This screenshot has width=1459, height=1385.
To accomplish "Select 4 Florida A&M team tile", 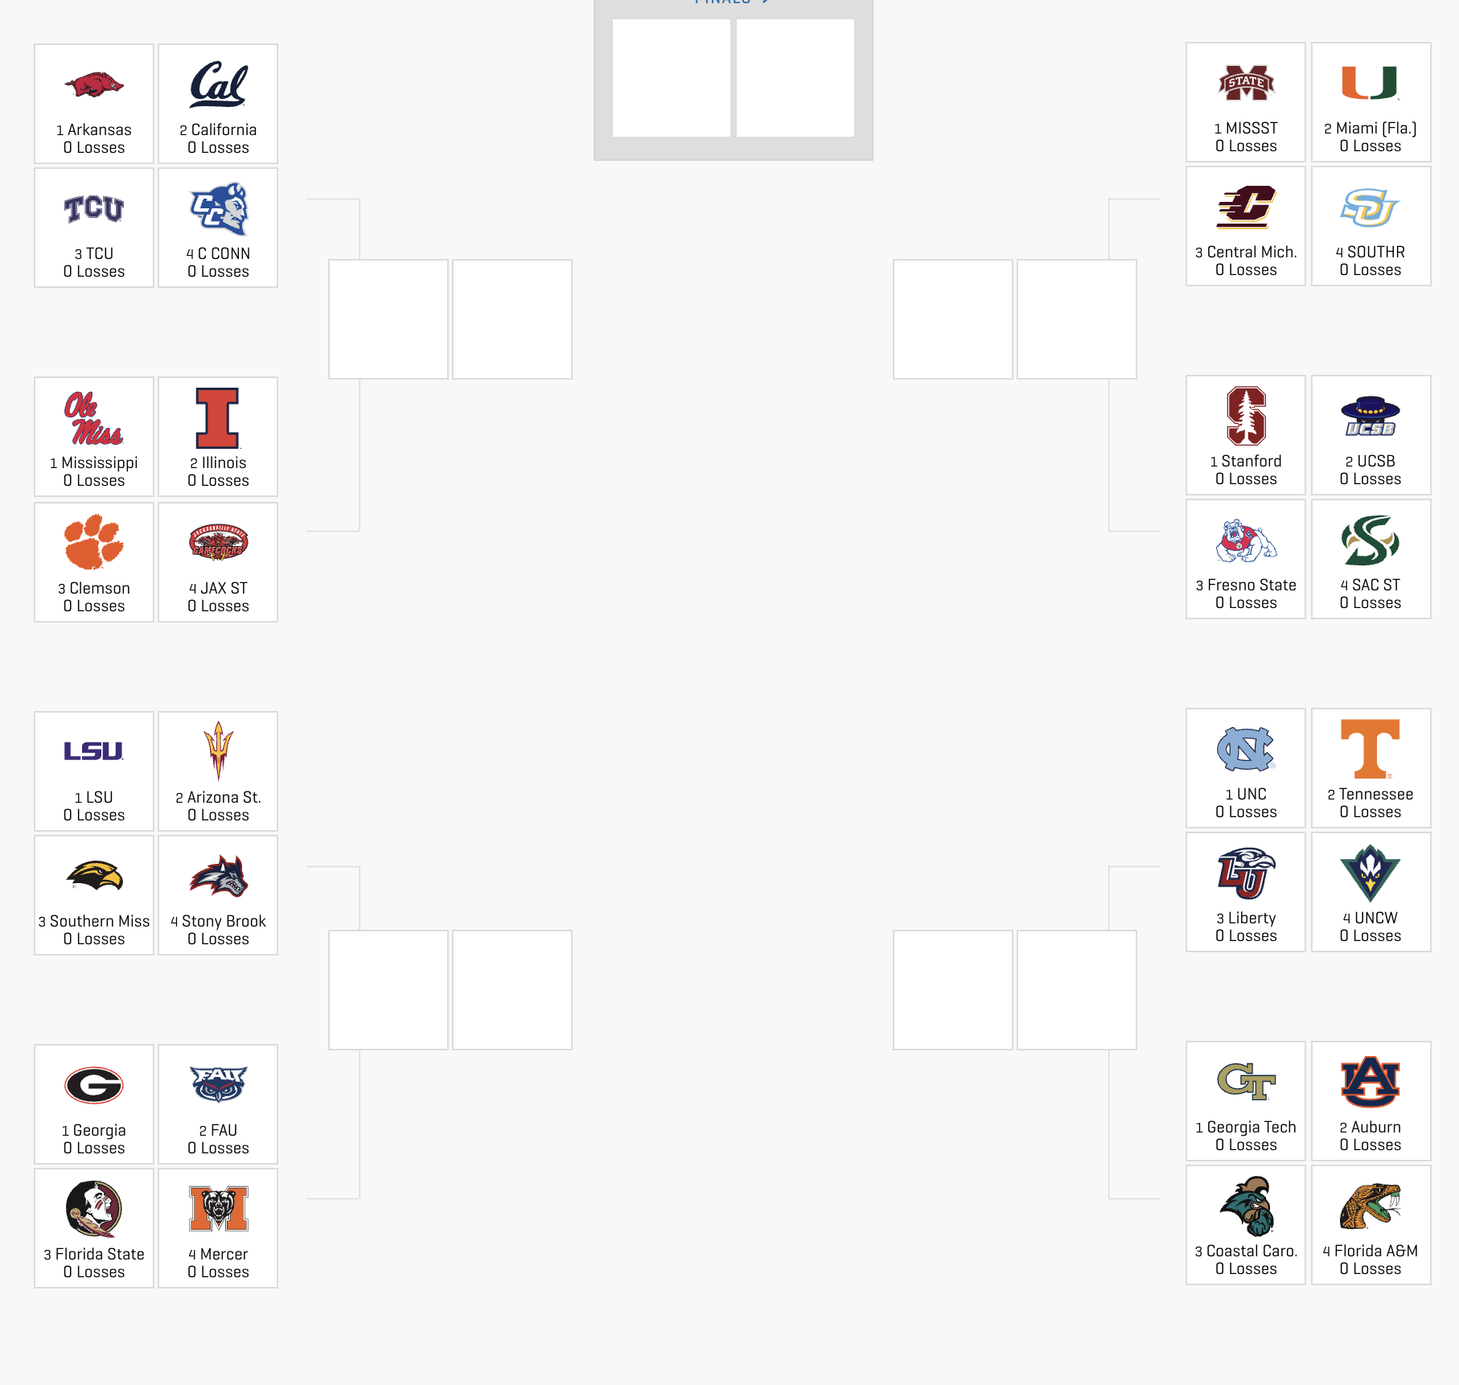I will [1371, 1225].
